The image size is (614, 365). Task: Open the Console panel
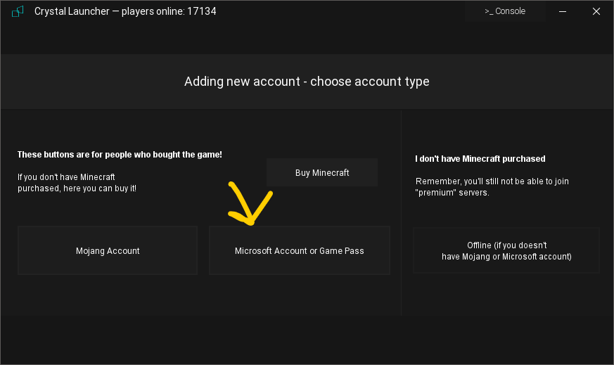(504, 11)
